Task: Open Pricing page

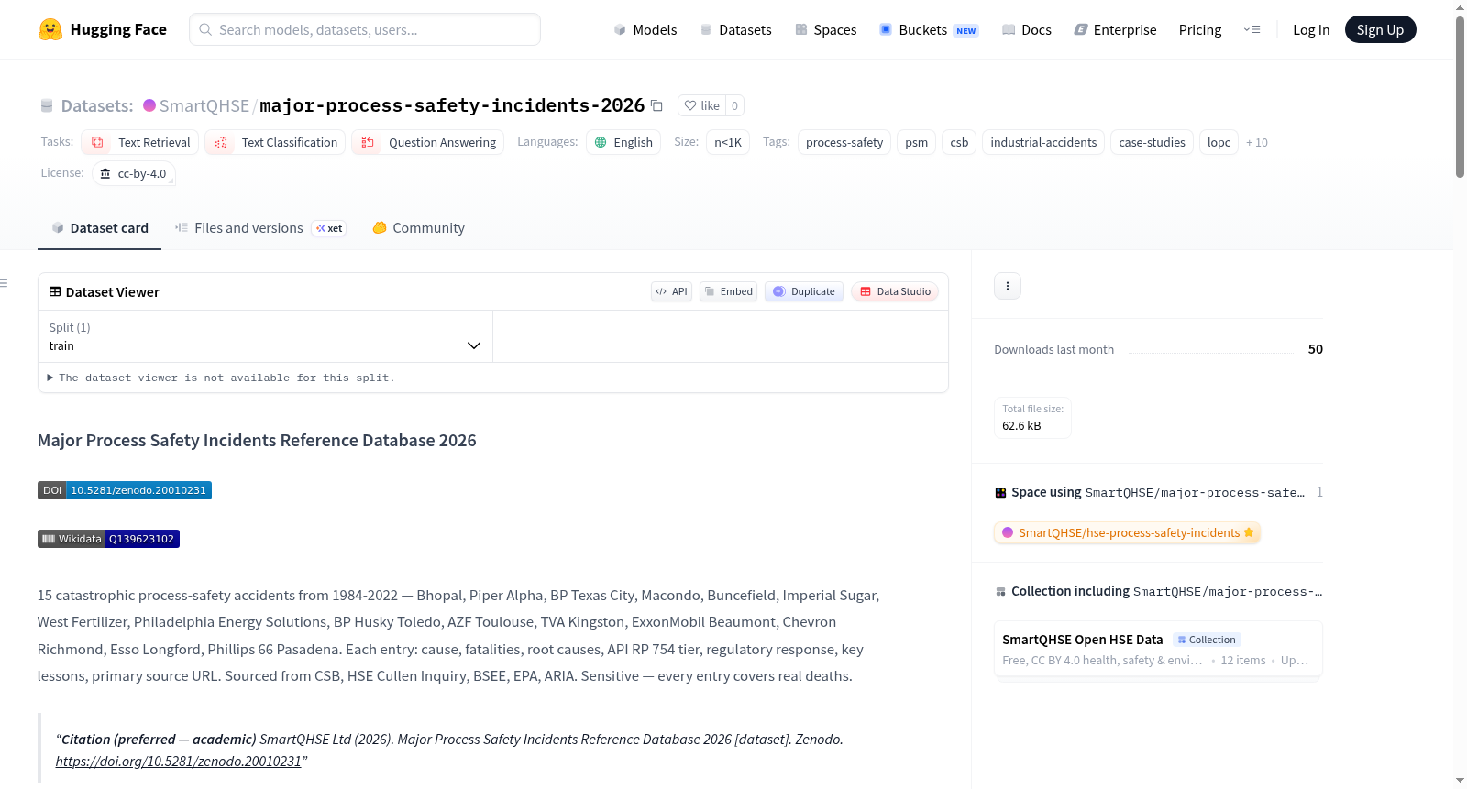Action: [x=1200, y=29]
